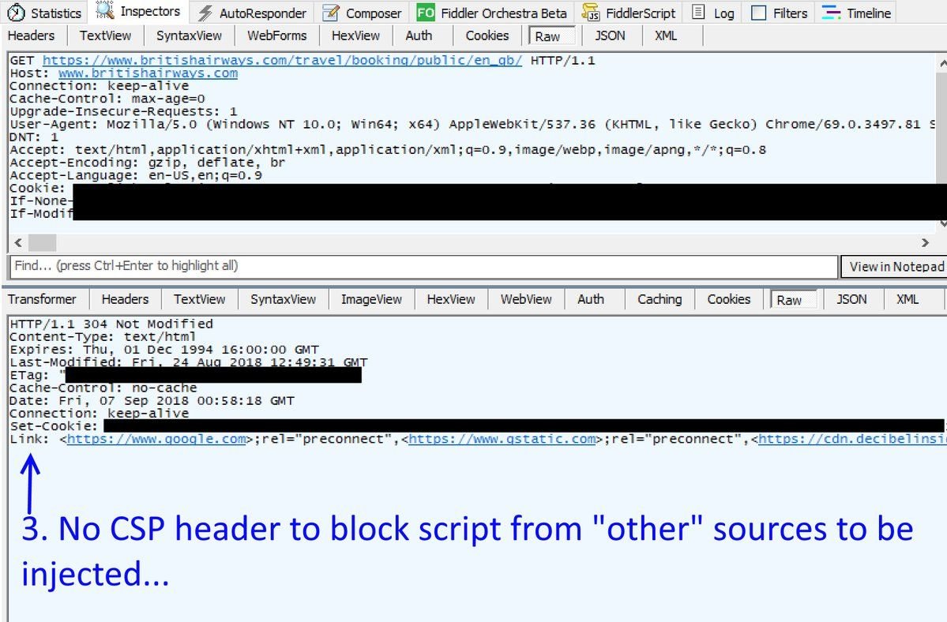
Task: Click the 'Cache-Control: max-age=0' request line
Action: [107, 99]
